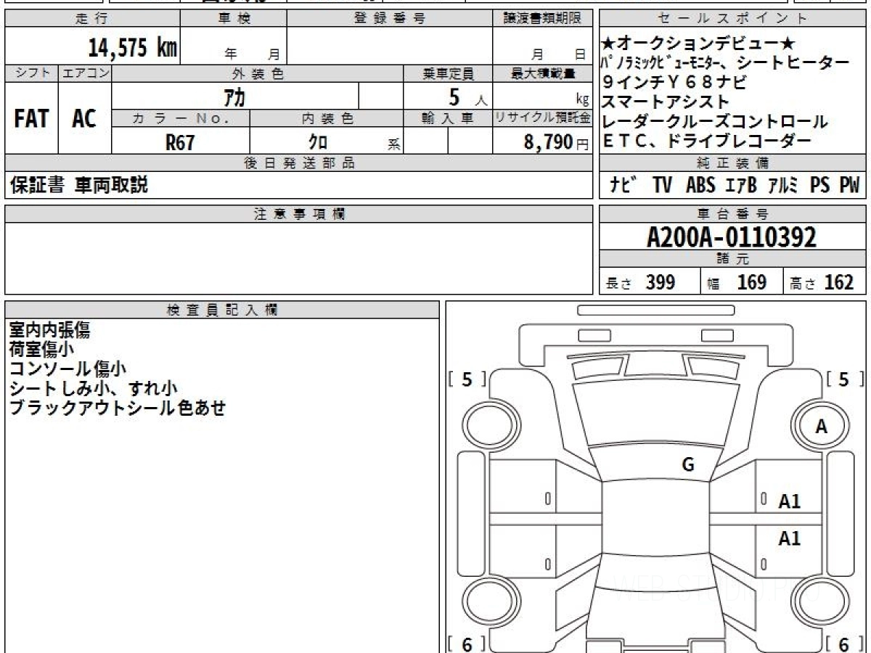The height and width of the screenshot is (653, 871).
Task: Click the inspector note "荷室傷小"
Action: click(41, 350)
